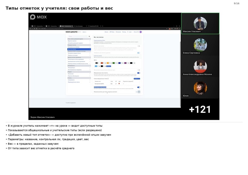Open the Школа dropdown beside the Моя школа logo
The width and height of the screenshot is (248, 175).
click(x=84, y=32)
